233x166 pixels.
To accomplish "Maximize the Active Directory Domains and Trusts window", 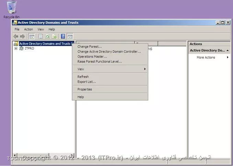I will 223,22.
